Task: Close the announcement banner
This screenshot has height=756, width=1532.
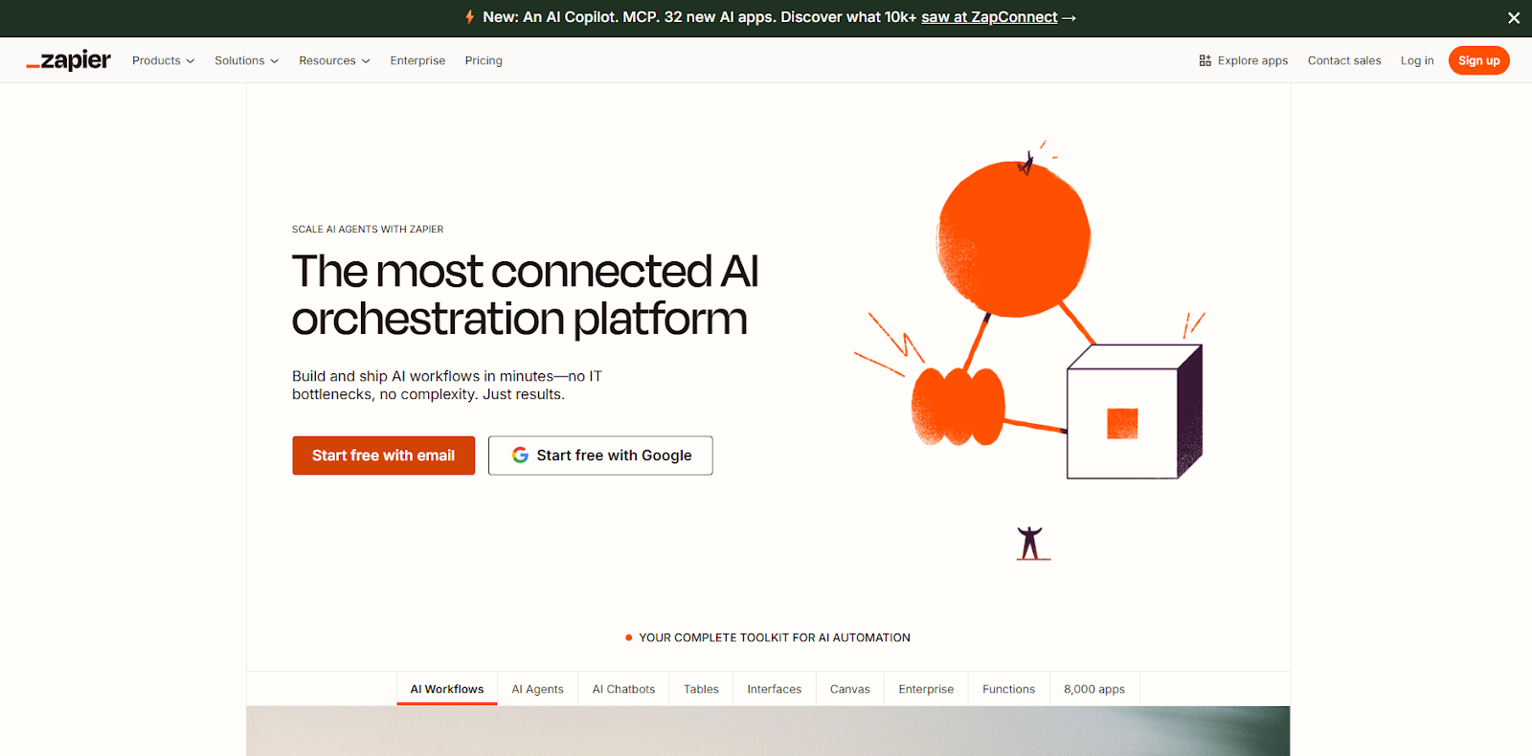Action: point(1514,18)
